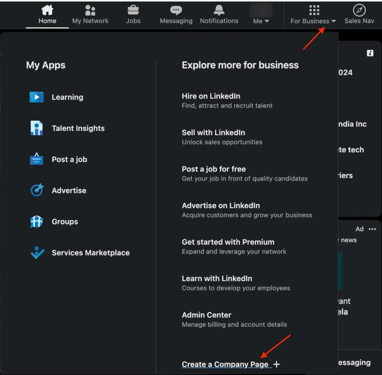
Task: Click 'Find, attract and recruit talent' text
Action: (x=227, y=106)
